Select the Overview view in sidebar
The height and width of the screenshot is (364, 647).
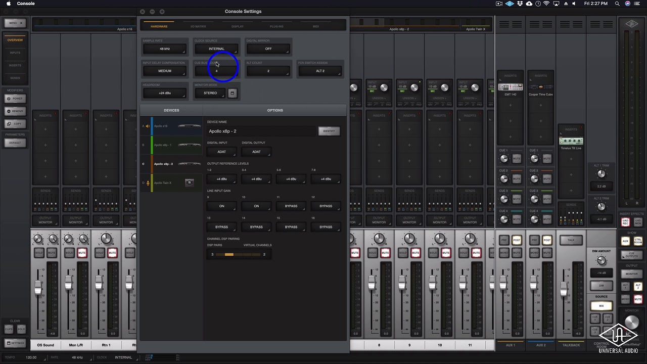(x=15, y=40)
